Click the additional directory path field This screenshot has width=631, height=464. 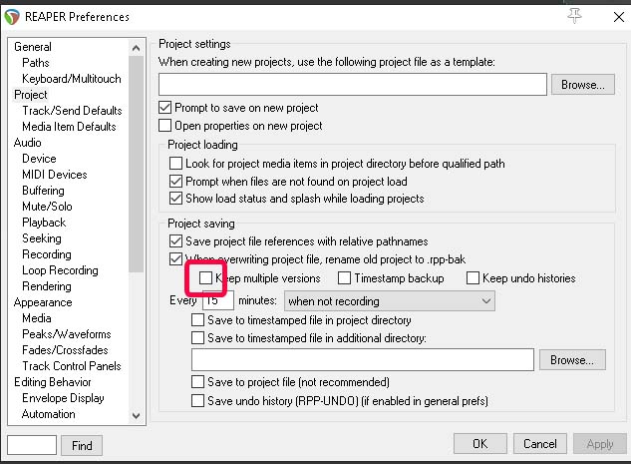click(x=363, y=359)
